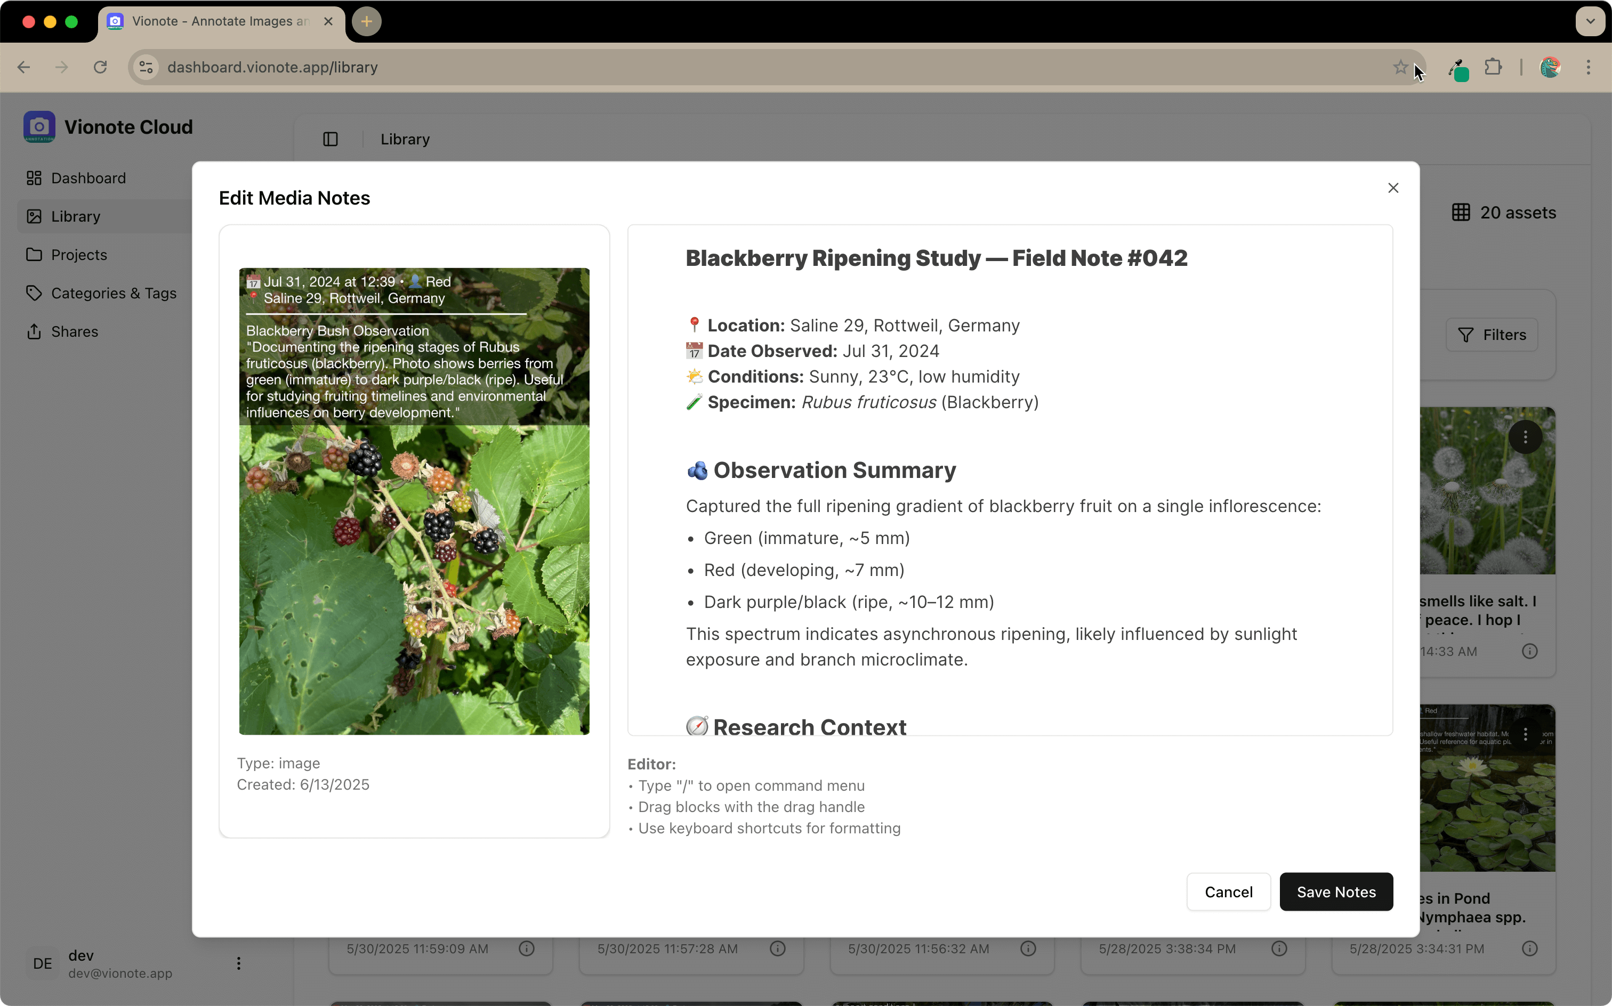Screen dimensions: 1612x1006
Task: Click the dandelion photo thumbnail
Action: (x=1488, y=490)
